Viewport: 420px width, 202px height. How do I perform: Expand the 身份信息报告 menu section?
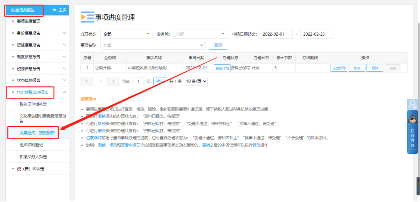(65, 33)
